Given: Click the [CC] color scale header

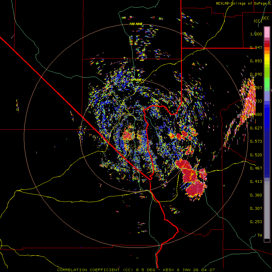Looking at the screenshot, I should coord(258,21).
